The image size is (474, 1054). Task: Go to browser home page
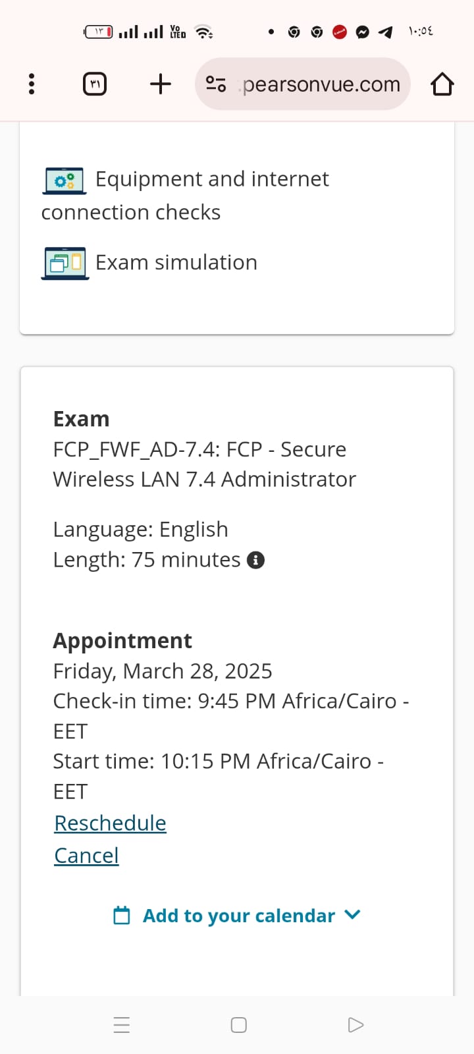tap(442, 84)
